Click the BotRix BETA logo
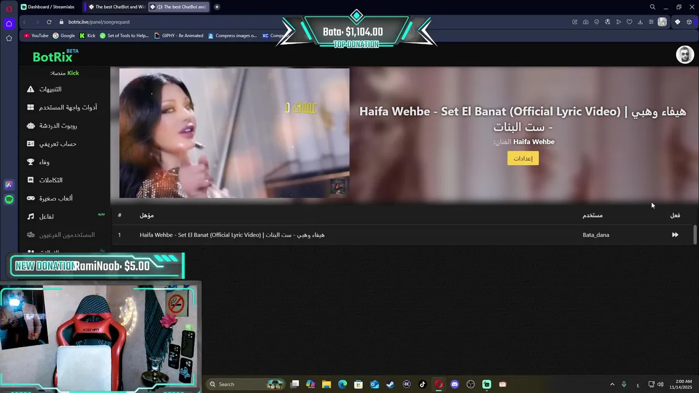Viewport: 699px width, 393px height. [55, 56]
